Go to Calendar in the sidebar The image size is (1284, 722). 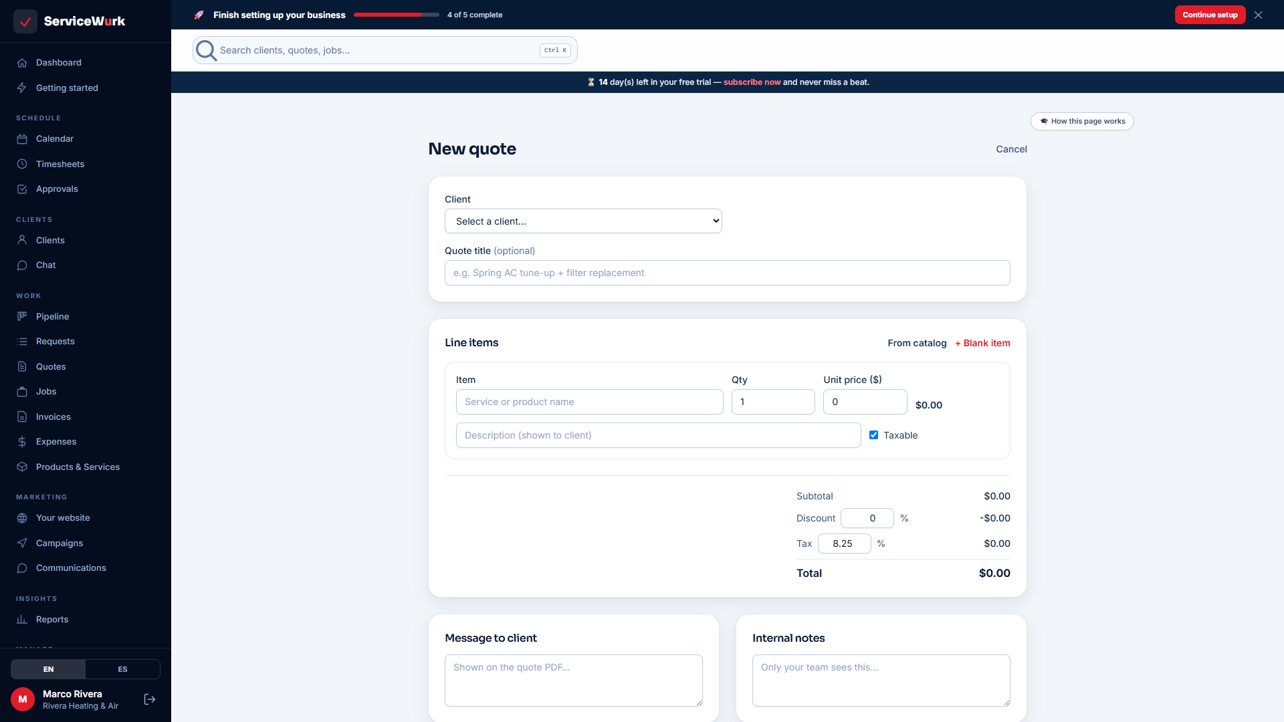pos(86,139)
